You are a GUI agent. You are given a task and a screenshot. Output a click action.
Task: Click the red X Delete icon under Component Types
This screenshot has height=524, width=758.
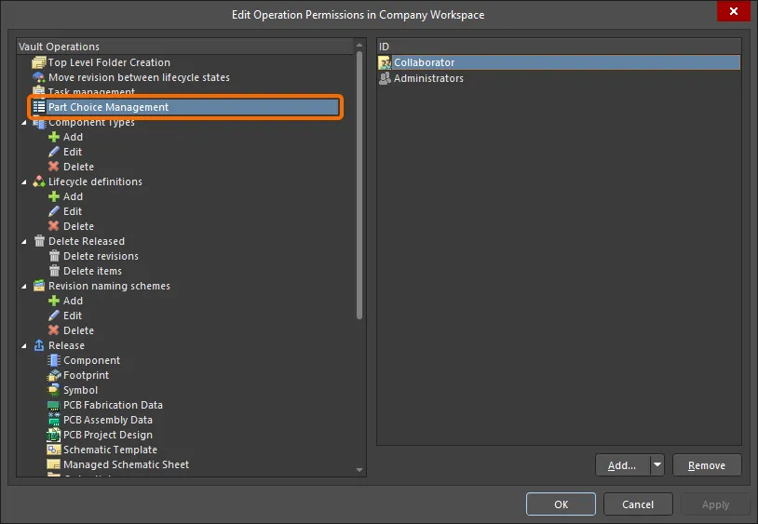click(x=54, y=167)
